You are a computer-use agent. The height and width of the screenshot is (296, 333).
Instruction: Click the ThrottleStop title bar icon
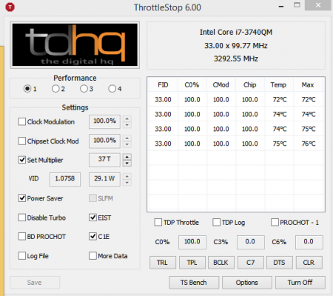point(10,7)
